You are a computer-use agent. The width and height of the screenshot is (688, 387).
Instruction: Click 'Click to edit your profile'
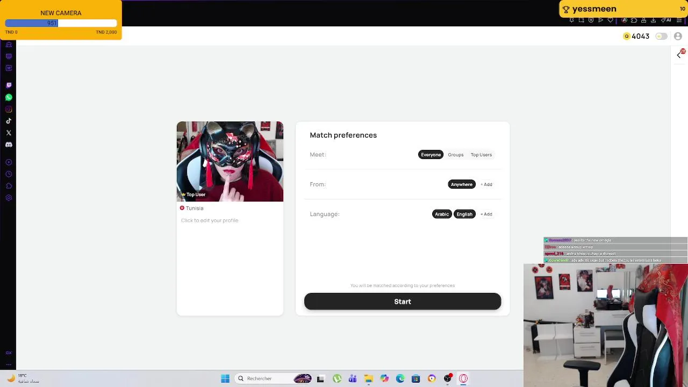[x=210, y=220]
